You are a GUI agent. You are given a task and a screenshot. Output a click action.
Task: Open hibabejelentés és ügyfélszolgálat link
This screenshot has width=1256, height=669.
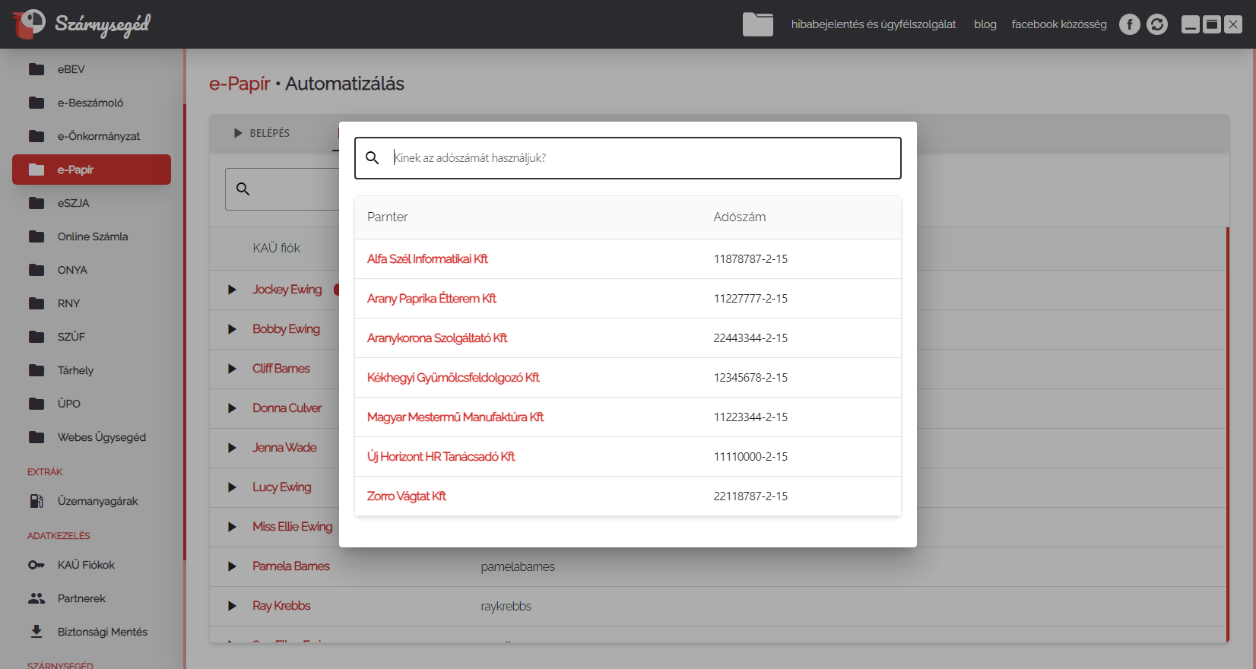click(x=873, y=24)
